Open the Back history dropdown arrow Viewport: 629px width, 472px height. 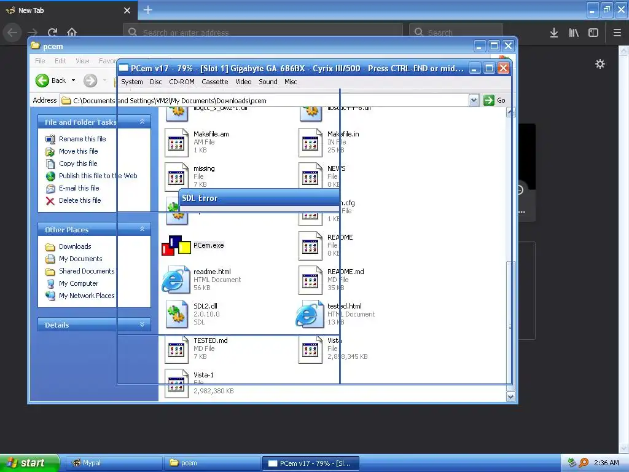point(74,81)
